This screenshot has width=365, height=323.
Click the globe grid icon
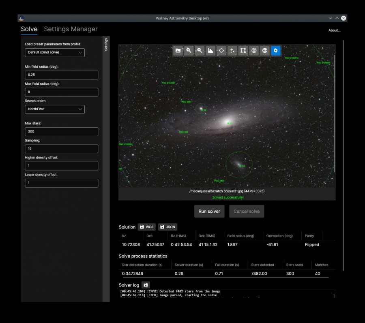click(x=265, y=51)
